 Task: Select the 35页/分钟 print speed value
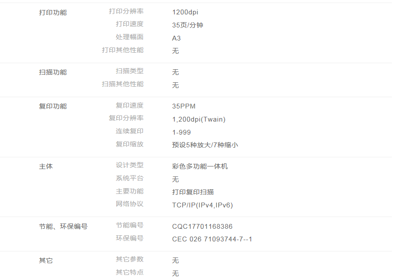pyautogui.click(x=188, y=25)
